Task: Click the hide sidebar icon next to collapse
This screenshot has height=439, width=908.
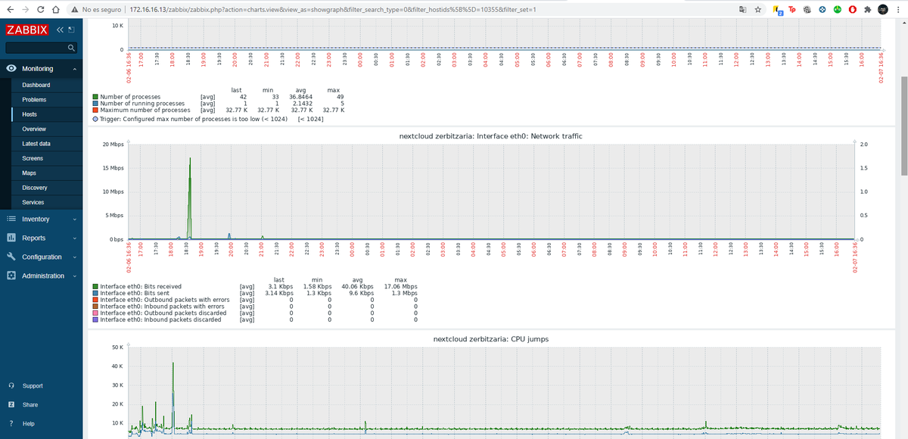Action: (x=71, y=30)
